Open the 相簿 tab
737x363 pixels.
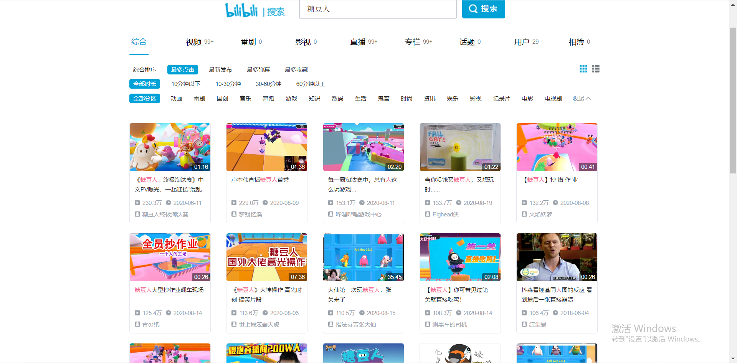pos(579,42)
